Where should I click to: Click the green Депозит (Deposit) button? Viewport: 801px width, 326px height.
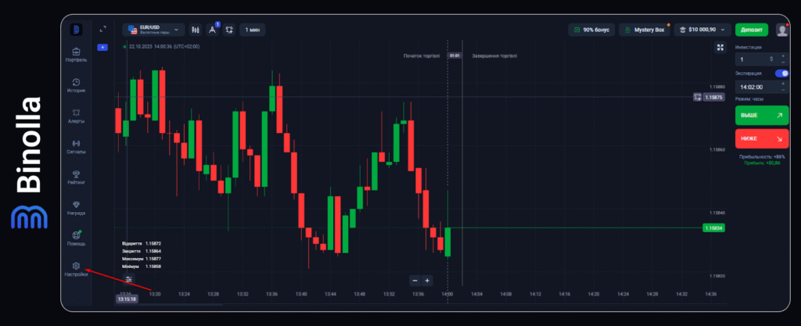(x=752, y=30)
